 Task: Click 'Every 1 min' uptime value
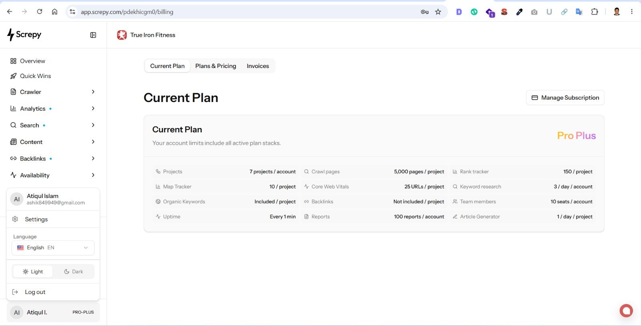pos(282,217)
